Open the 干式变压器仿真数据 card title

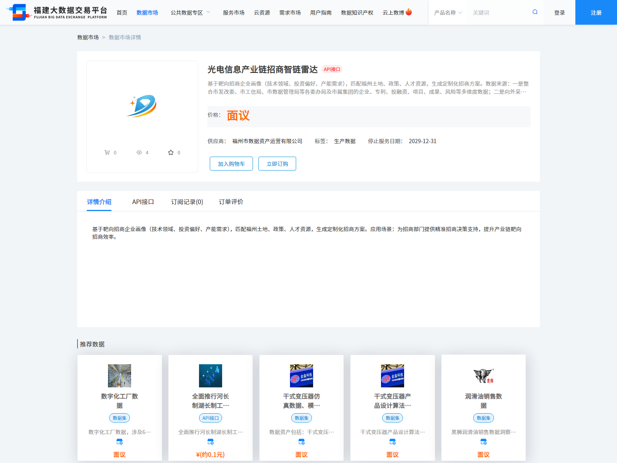302,401
